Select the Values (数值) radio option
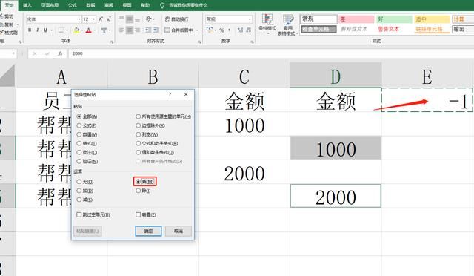Image resolution: width=474 pixels, height=276 pixels. coord(79,134)
